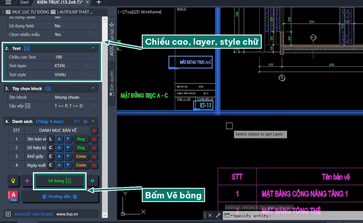Open a new drawing tab with plus
This screenshot has height=223, width=363.
[x=99, y=2]
